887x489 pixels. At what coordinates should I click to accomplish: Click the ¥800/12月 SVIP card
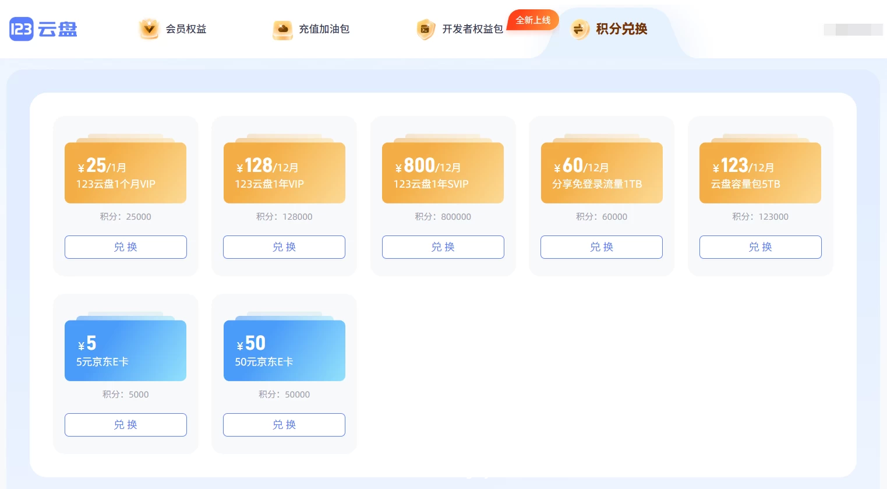443,173
